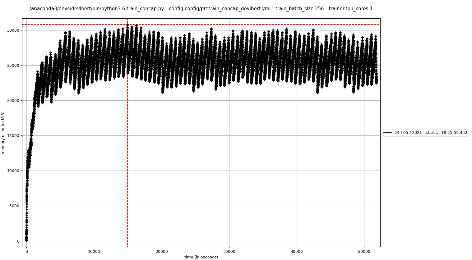The width and height of the screenshot is (472, 260).
Task: Click the legend line marker sample
Action: coord(387,133)
